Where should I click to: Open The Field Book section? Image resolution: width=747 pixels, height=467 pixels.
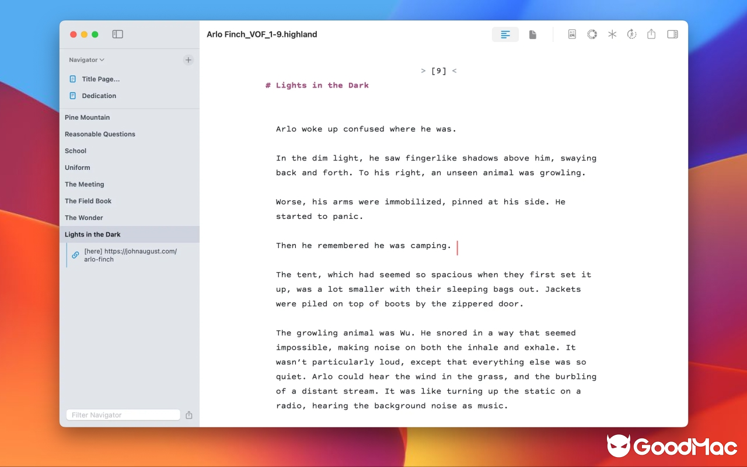(88, 201)
